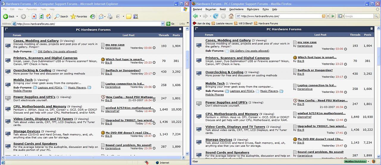Open the Tools menu in Internet Explorer

(x=43, y=9)
